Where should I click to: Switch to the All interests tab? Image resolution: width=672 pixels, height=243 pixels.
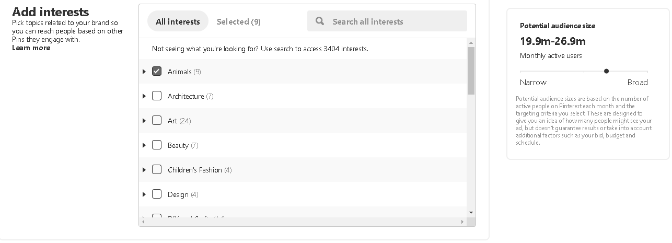point(178,21)
